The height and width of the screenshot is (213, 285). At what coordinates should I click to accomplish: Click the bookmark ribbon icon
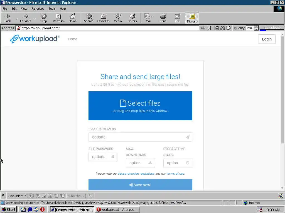[x=209, y=28]
